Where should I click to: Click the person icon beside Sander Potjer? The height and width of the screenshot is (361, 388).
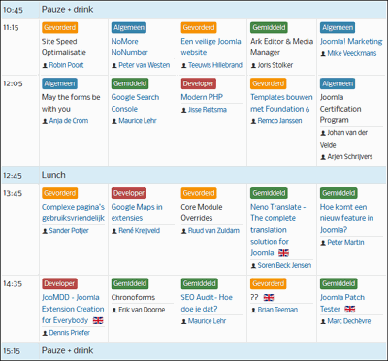click(x=45, y=231)
